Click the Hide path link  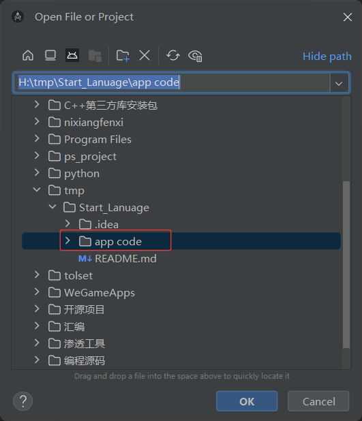tap(327, 57)
